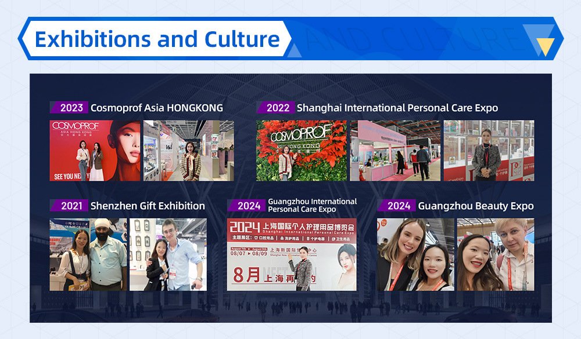Select the "Guangzhou International Personal Care Expo" heading
This screenshot has height=339, width=581.
[x=313, y=206]
